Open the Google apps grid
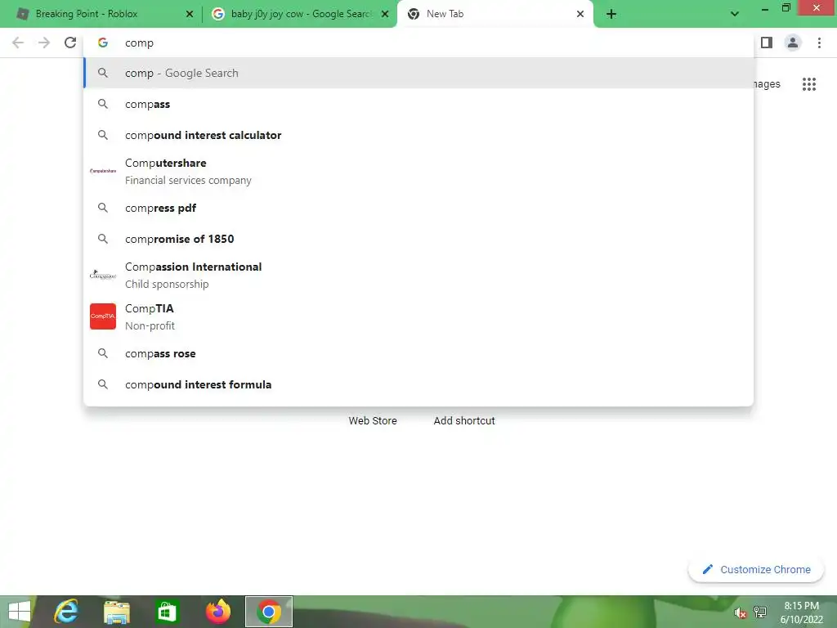This screenshot has width=837, height=628. 809,84
